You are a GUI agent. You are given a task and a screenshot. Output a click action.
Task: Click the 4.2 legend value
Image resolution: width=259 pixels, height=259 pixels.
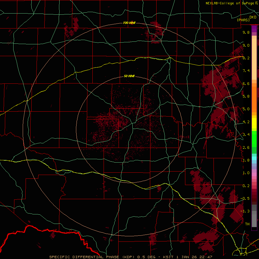pyautogui.click(x=246, y=122)
